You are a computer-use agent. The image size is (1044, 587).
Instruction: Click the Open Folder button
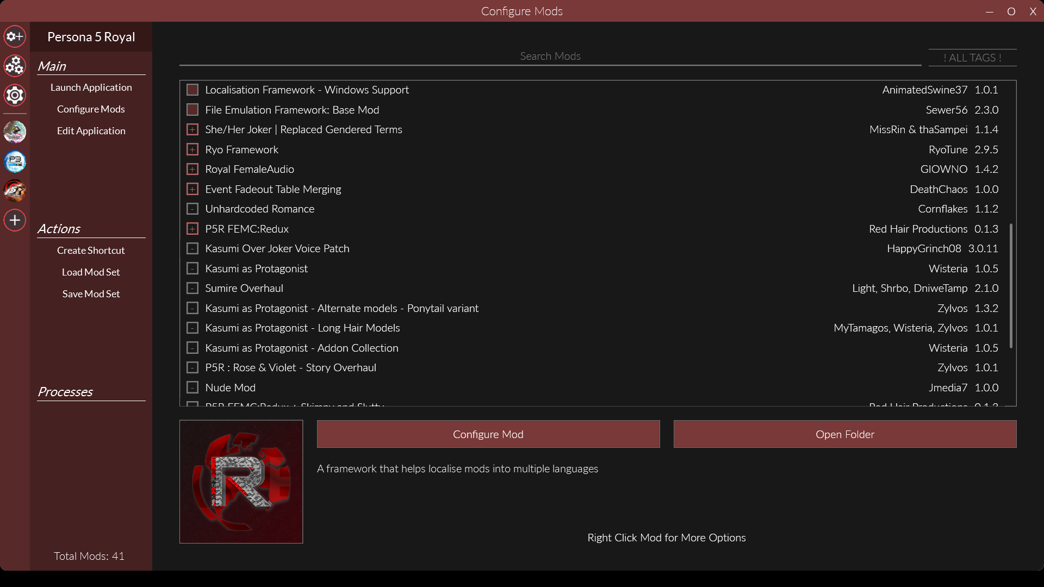[845, 434]
